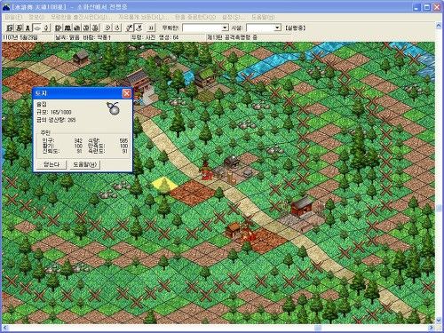This screenshot has width=444, height=333.
Task: Click the 도움말(H) button in the 토지 dialog
Action: (85, 164)
